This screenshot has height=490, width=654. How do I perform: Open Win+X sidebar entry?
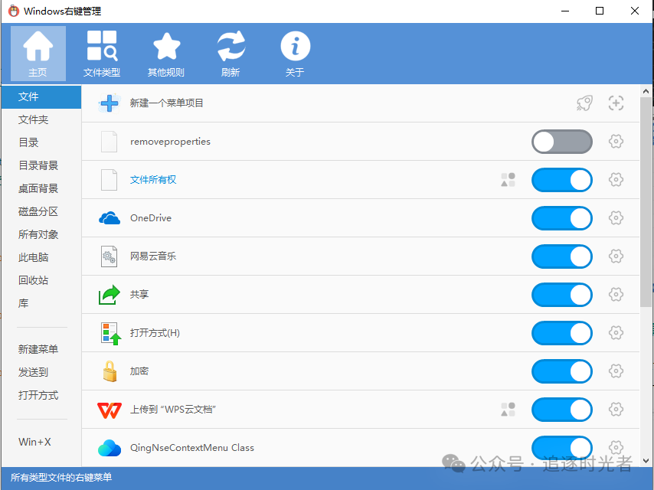(x=41, y=442)
